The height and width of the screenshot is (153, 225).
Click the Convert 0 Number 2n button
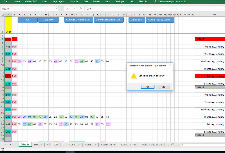coord(79,20)
